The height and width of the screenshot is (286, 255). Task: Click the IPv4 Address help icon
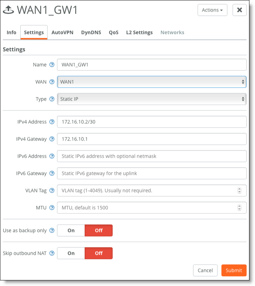pos(52,122)
